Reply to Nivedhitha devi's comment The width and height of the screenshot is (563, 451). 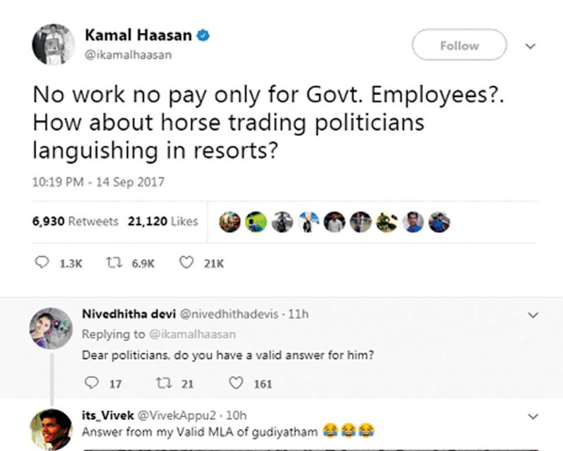[91, 383]
